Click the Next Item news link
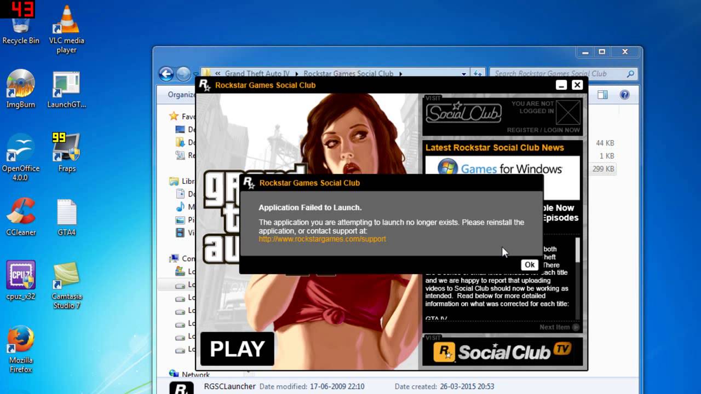701x394 pixels. pos(559,327)
